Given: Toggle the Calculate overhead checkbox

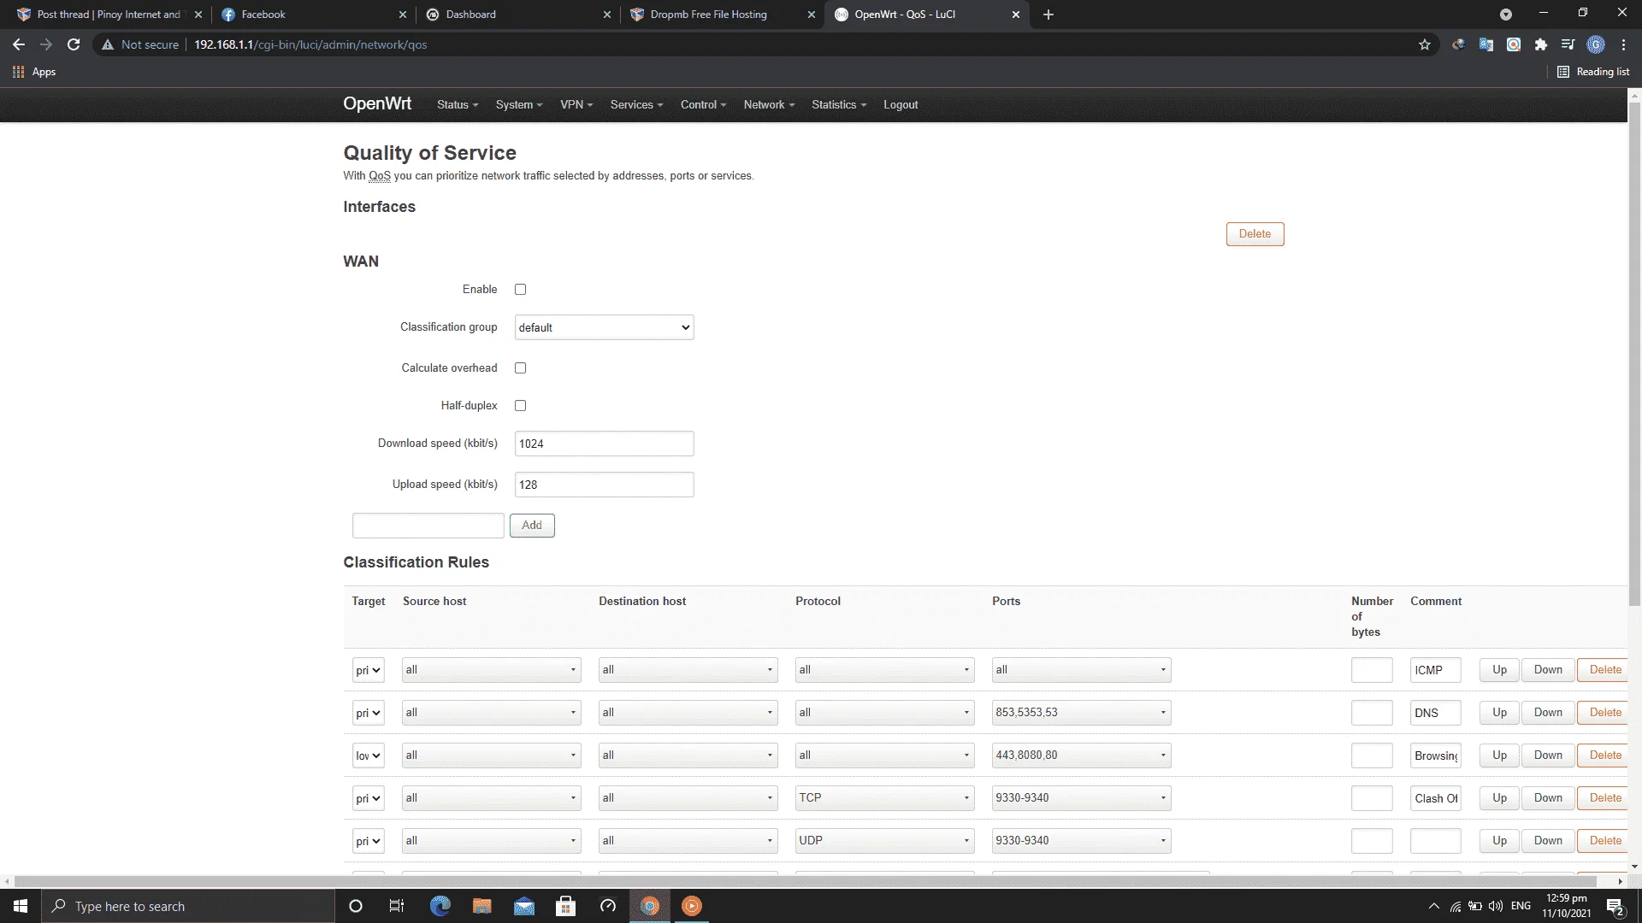Looking at the screenshot, I should pyautogui.click(x=520, y=368).
